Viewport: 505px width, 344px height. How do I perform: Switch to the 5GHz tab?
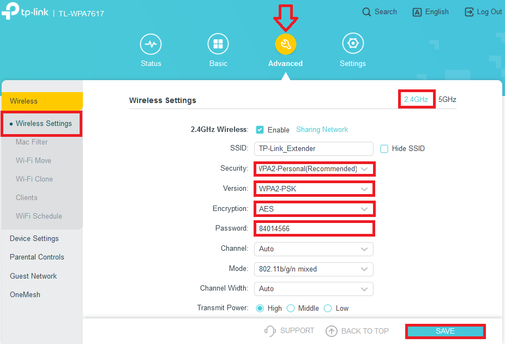coord(447,100)
